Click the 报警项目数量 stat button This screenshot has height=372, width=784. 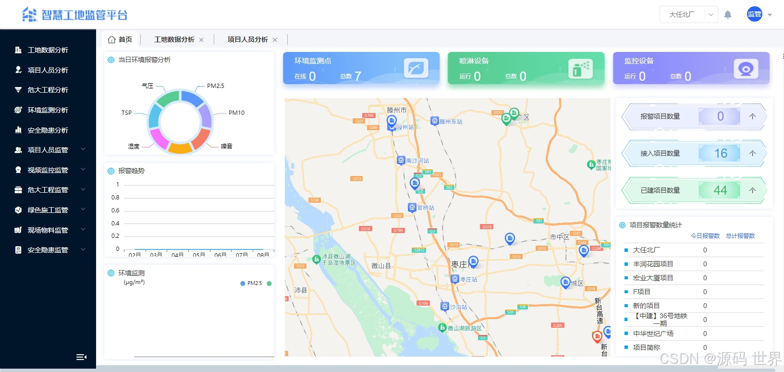pos(694,116)
